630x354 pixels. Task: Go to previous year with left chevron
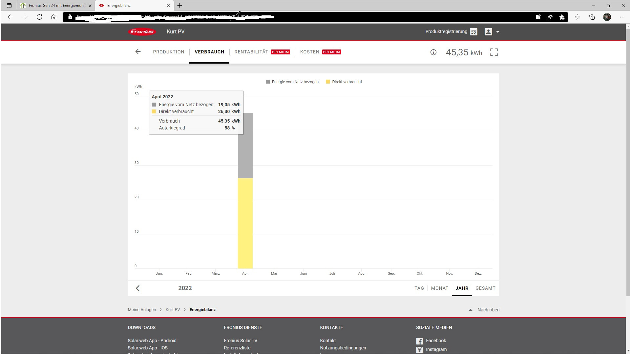click(x=138, y=288)
